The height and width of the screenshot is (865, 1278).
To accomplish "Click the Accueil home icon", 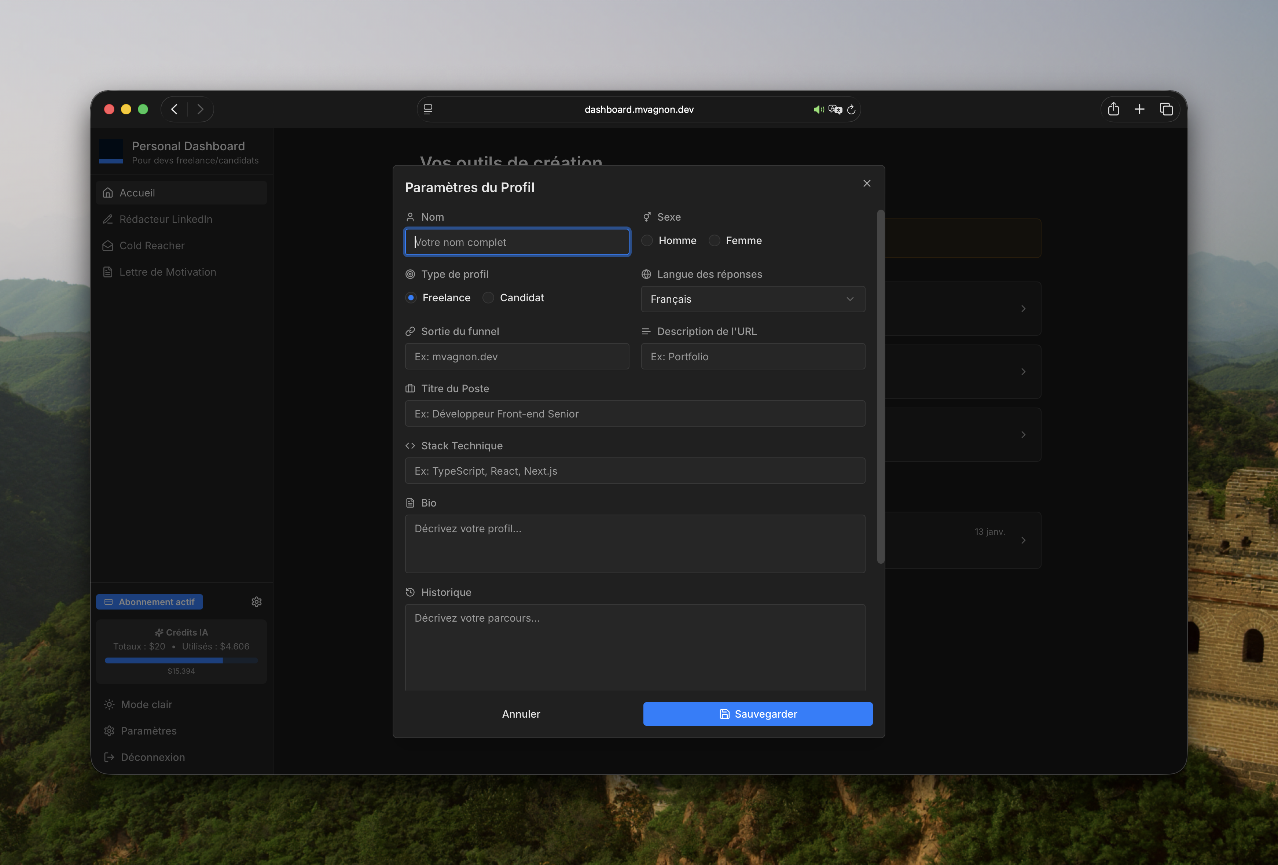I will (x=109, y=192).
